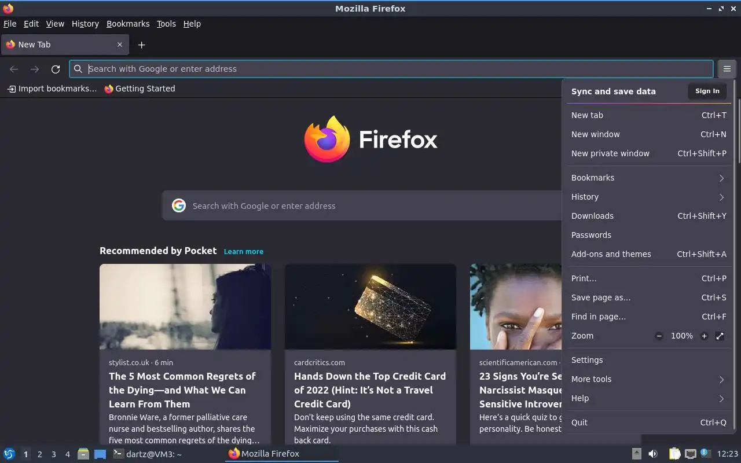Expand the Bookmarks submenu
Image resolution: width=741 pixels, height=463 pixels.
click(x=648, y=178)
